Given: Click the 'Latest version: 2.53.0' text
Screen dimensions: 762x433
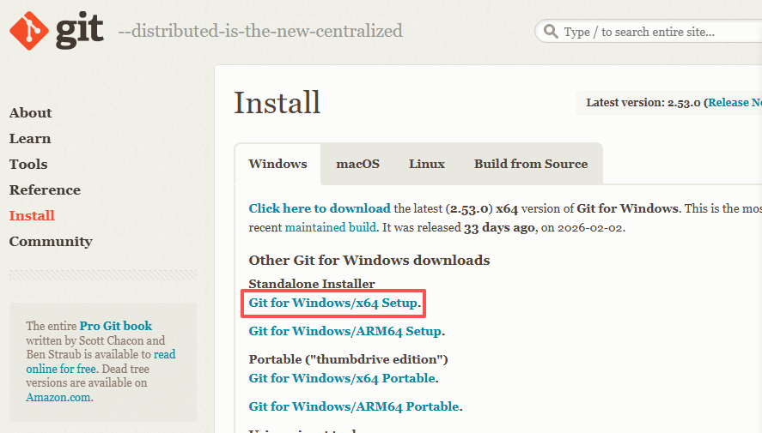Looking at the screenshot, I should [x=643, y=103].
